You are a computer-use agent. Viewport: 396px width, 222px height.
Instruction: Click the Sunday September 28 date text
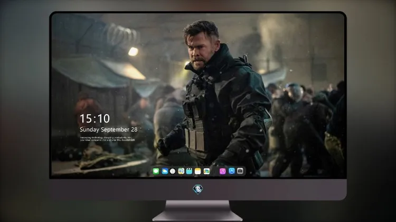point(109,129)
